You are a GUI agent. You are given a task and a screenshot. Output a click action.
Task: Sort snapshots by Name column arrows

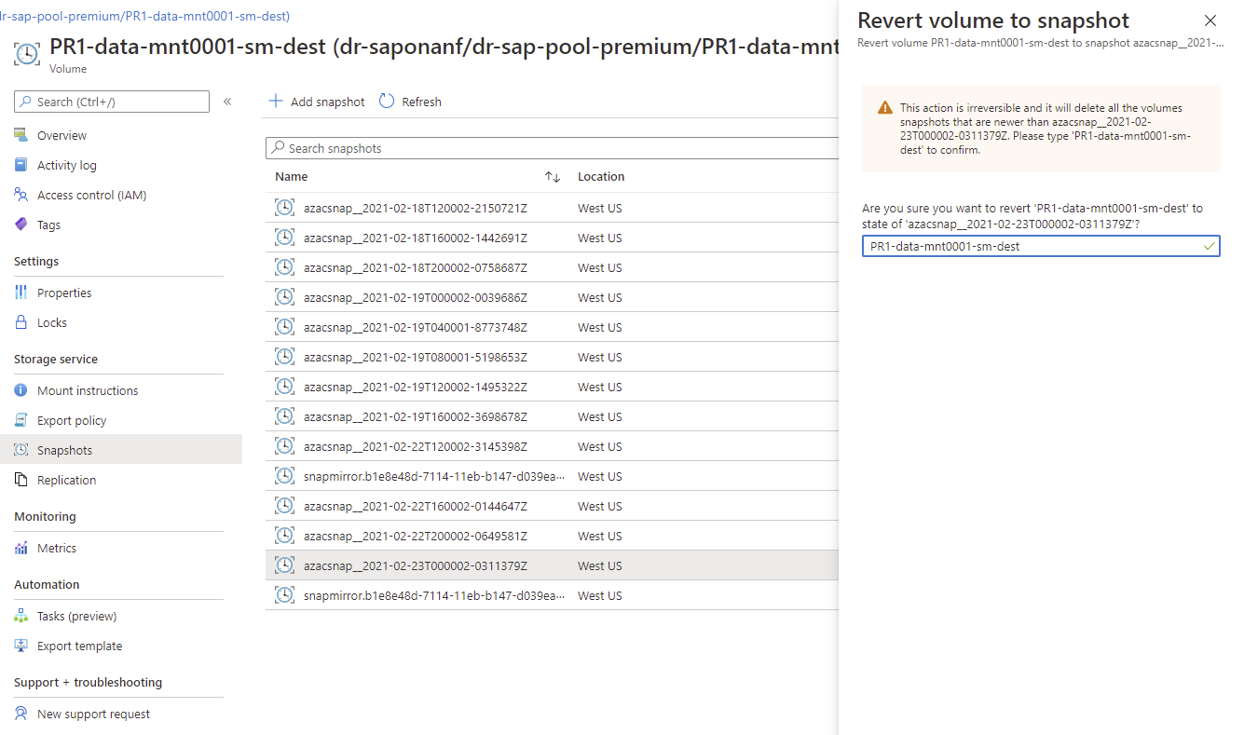coord(553,177)
